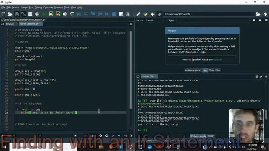Open the Debug menu
The image size is (269, 151).
point(38,8)
